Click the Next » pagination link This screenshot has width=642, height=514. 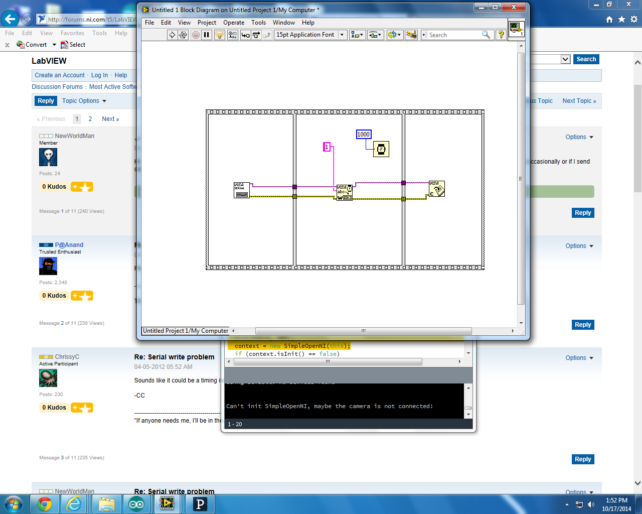pyautogui.click(x=110, y=119)
